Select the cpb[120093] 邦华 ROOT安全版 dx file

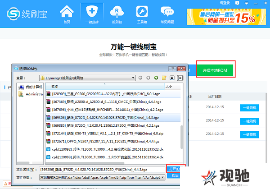[113, 157]
